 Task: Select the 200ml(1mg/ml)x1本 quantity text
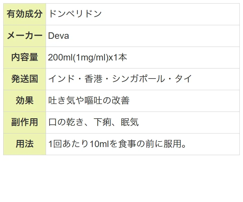point(87,58)
